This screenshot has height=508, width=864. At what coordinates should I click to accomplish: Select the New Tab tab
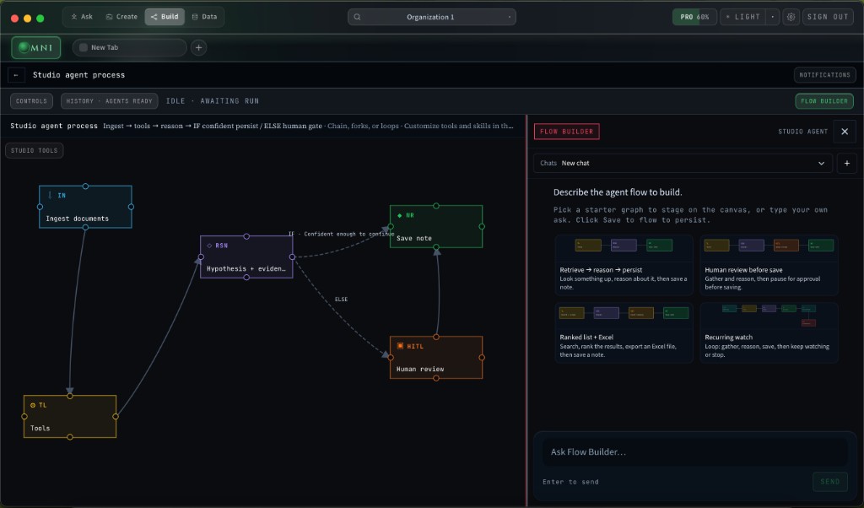[129, 47]
